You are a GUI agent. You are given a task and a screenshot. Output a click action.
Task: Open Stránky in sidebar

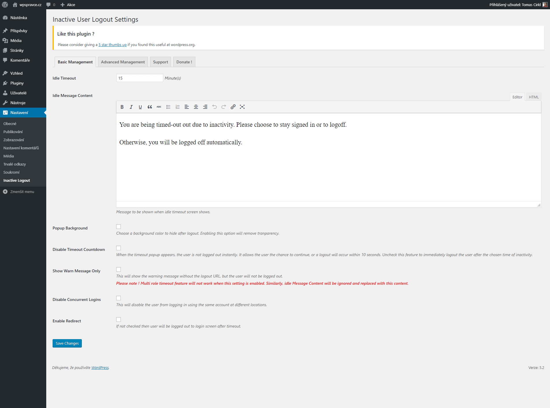tap(23, 50)
